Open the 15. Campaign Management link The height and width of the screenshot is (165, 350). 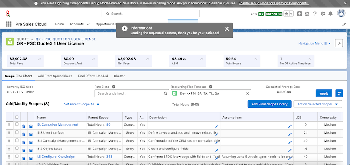pyautogui.click(x=57, y=124)
